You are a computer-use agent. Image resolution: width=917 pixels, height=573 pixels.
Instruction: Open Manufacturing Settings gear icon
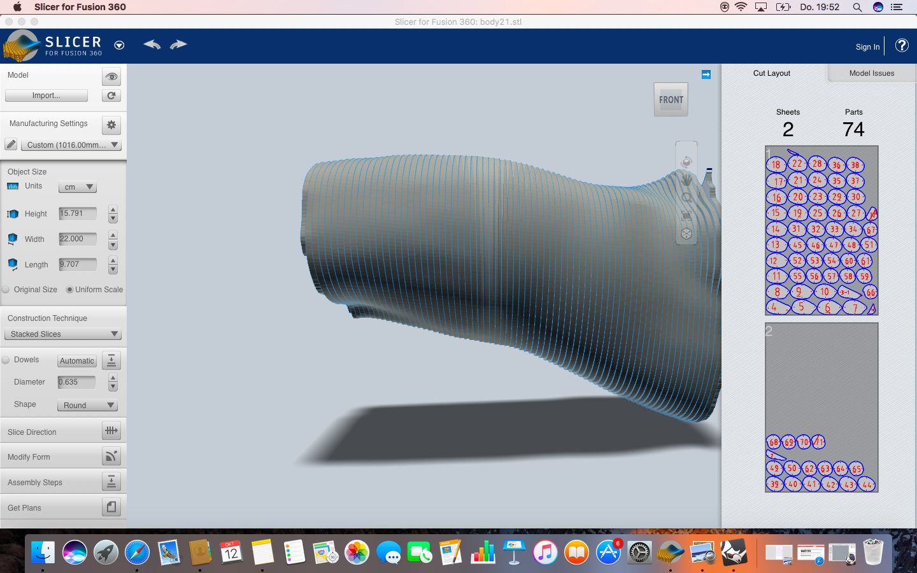pyautogui.click(x=111, y=125)
